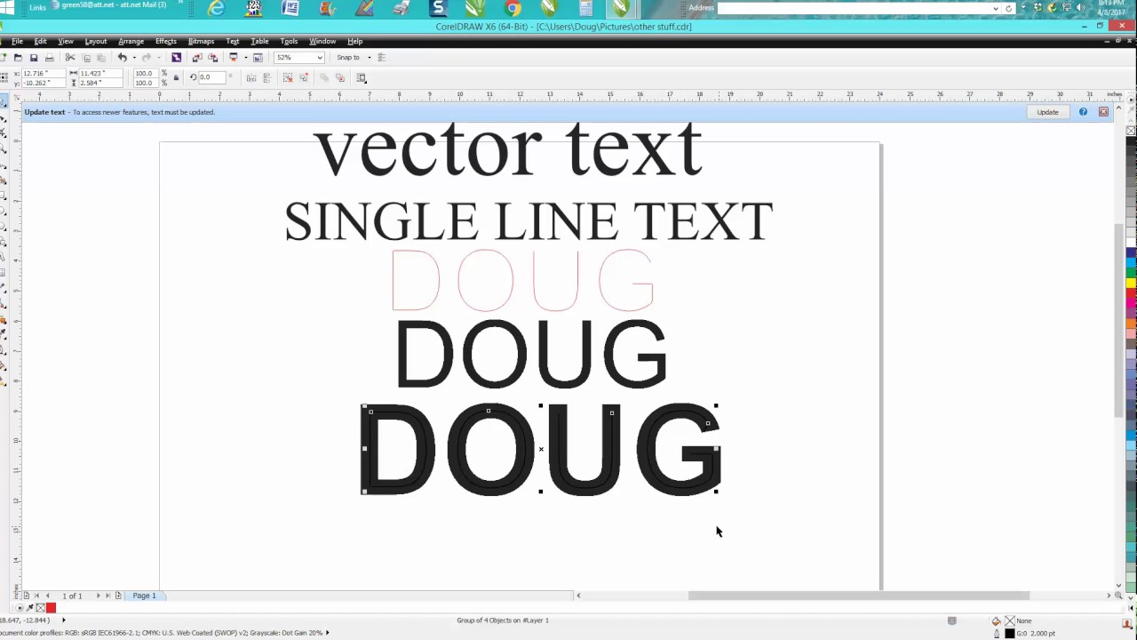The height and width of the screenshot is (640, 1137).
Task: Cut selection with the scissors icon
Action: (x=70, y=58)
